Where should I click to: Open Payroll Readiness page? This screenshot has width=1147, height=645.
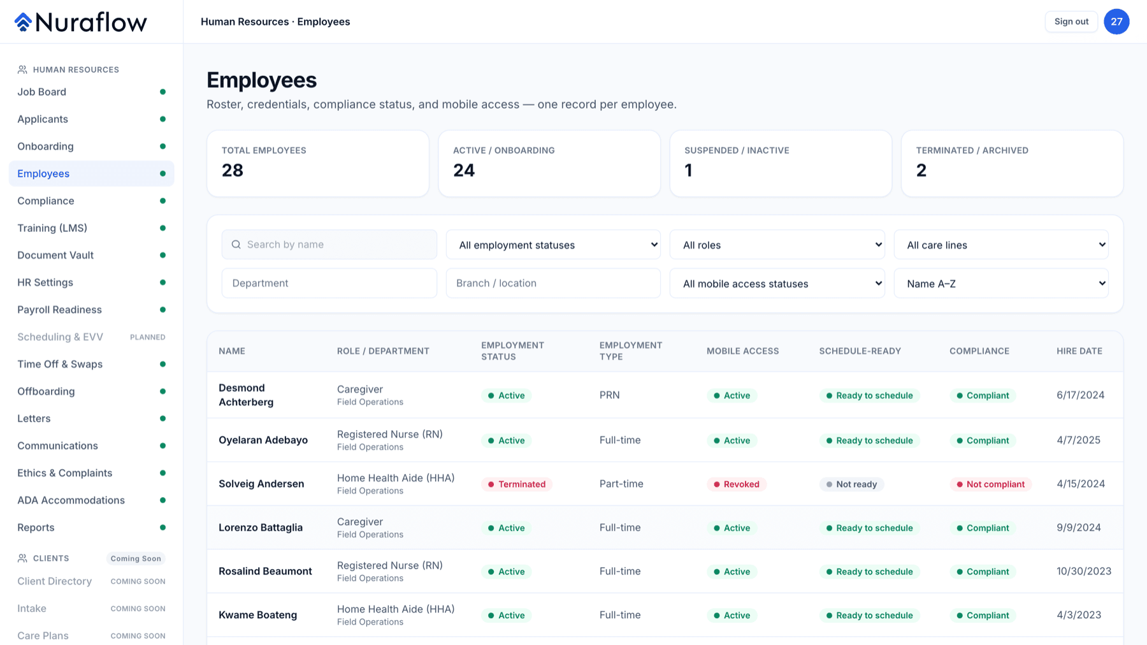tap(91, 310)
